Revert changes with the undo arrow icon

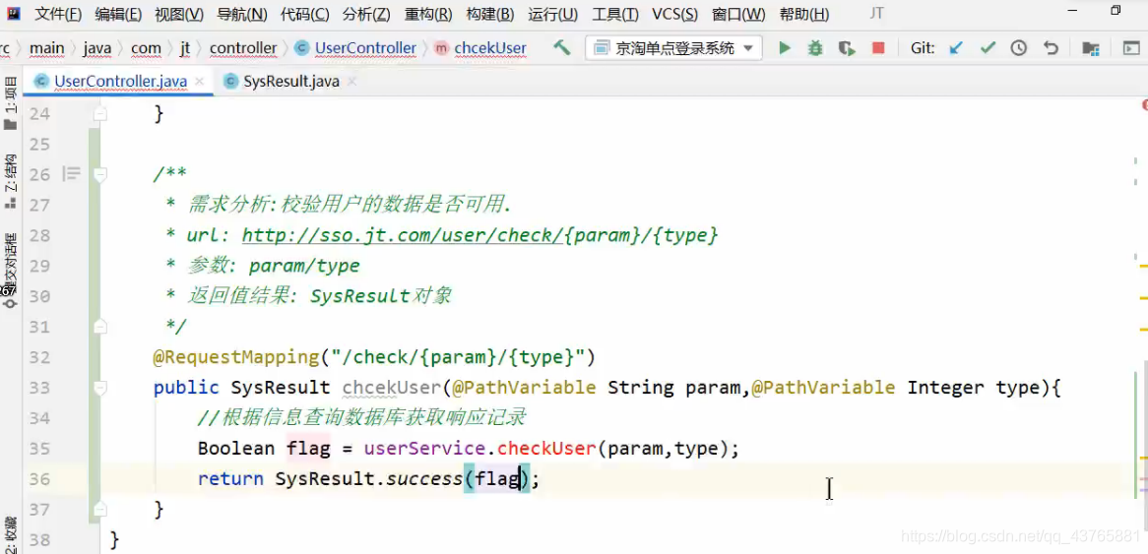coord(1051,48)
